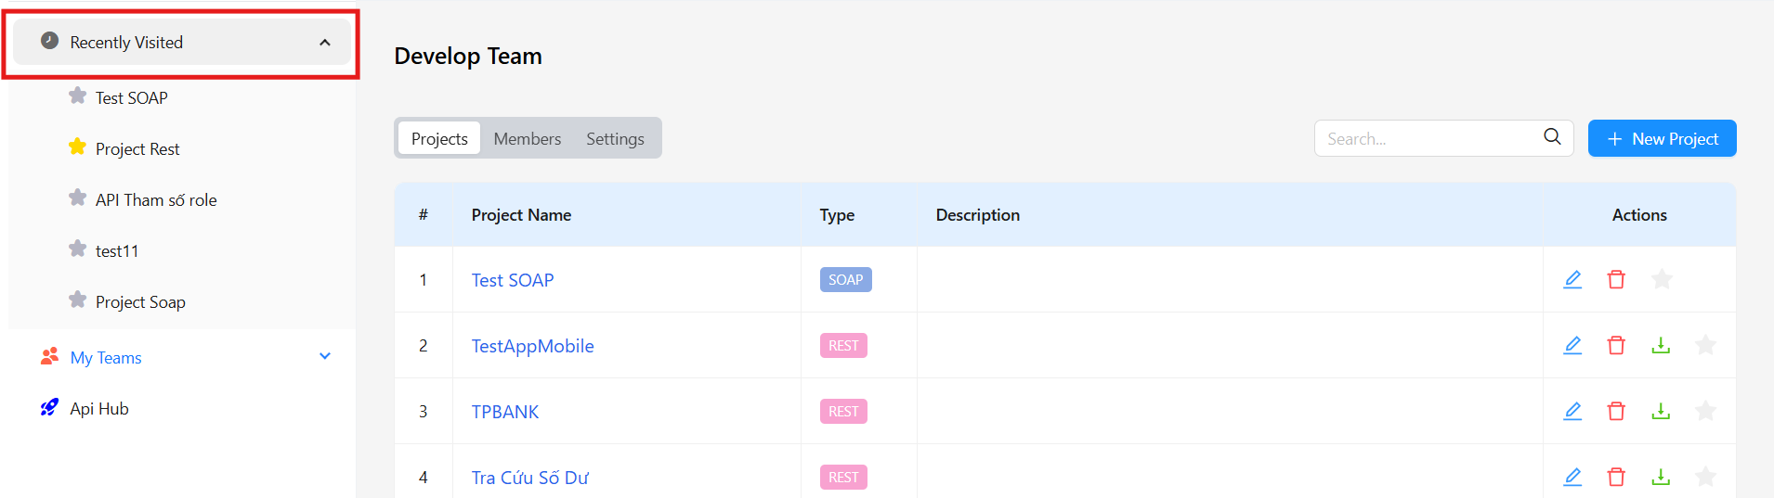Click the plus icon in New Project button

[1614, 139]
